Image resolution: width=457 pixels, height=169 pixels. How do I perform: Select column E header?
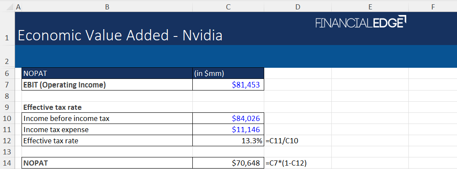tap(370, 7)
